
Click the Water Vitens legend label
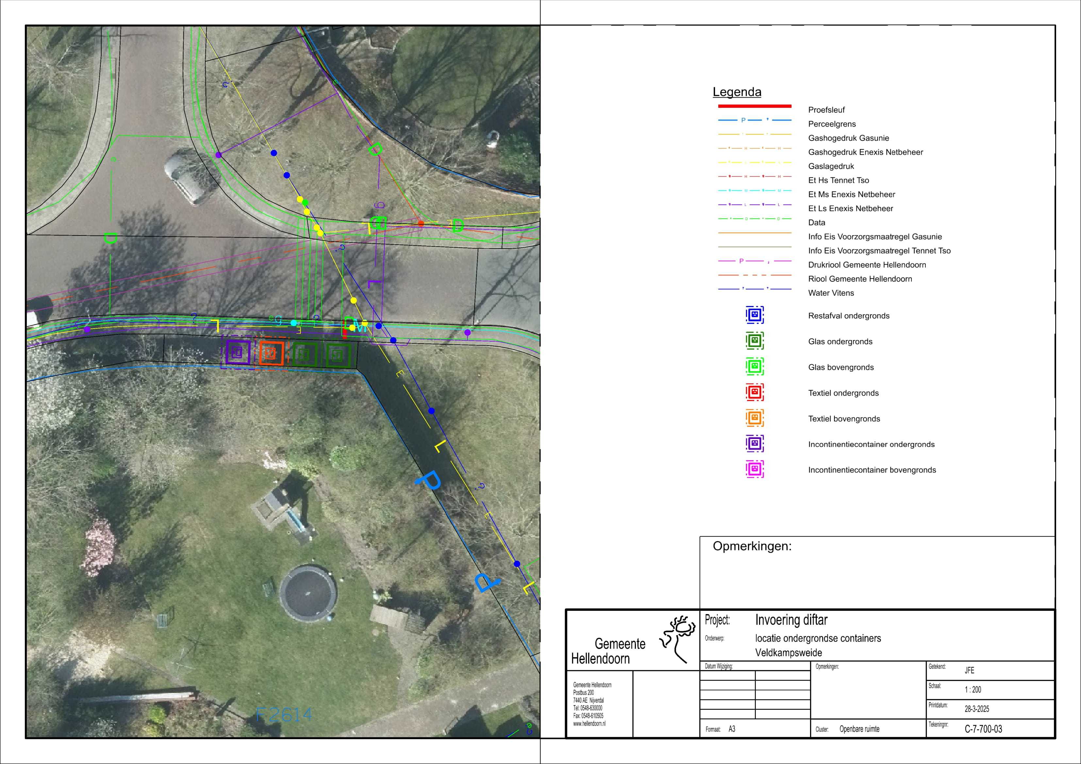click(831, 293)
